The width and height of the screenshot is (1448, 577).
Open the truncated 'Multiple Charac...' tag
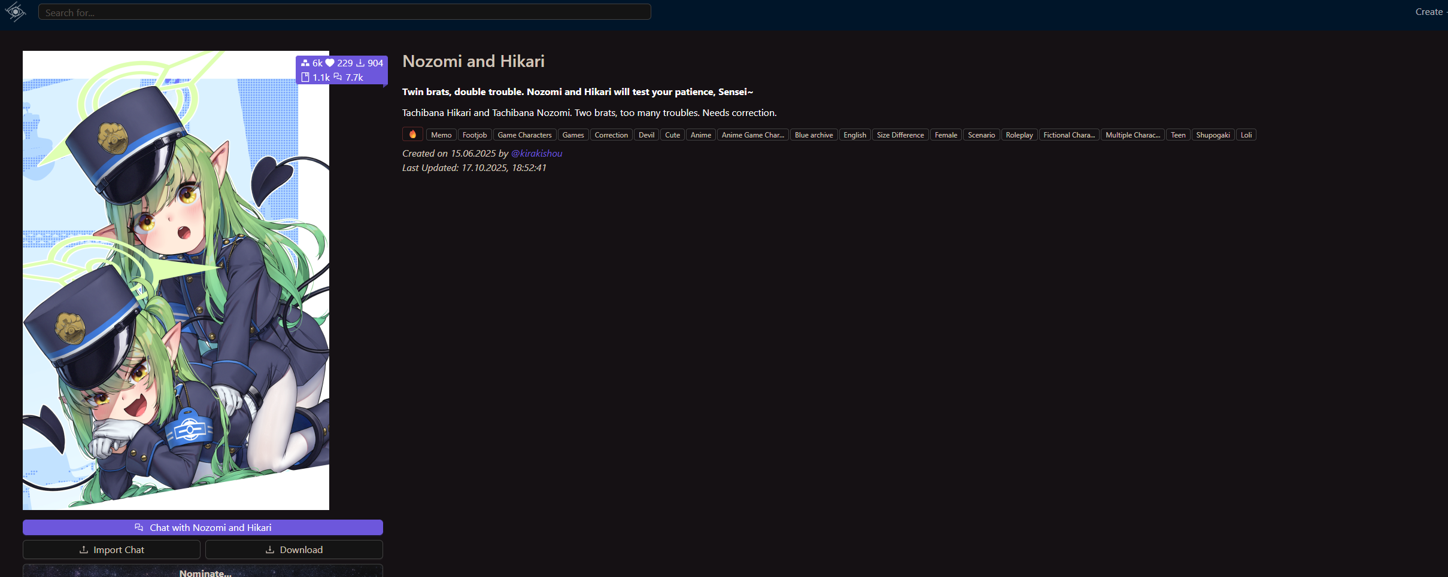coord(1133,135)
